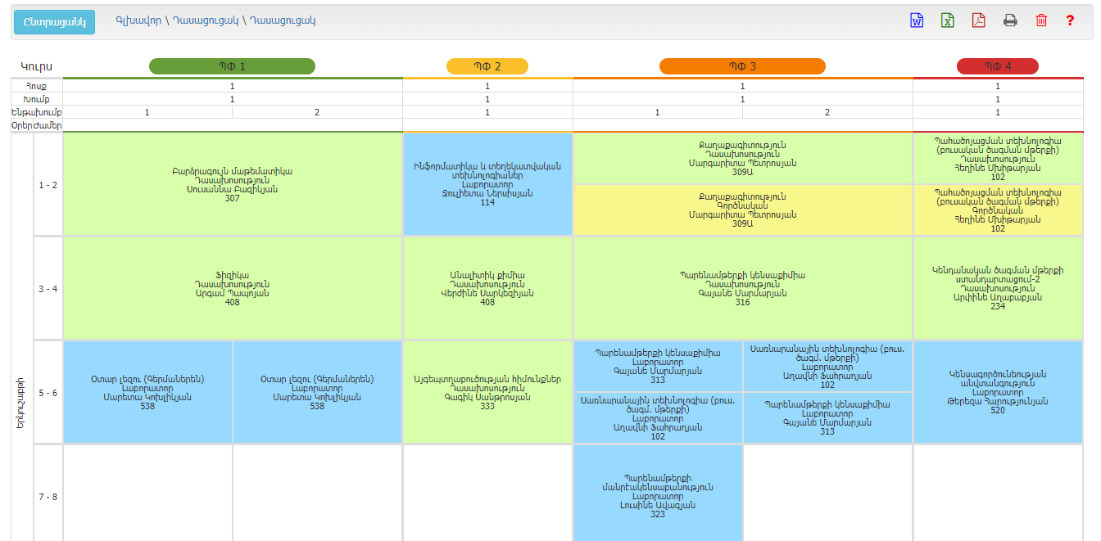Select the green ՊՖ 1 course badge

coord(232,66)
